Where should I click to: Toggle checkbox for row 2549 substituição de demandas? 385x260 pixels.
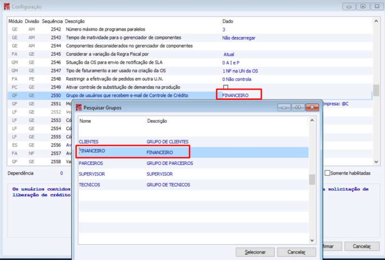tap(226, 87)
